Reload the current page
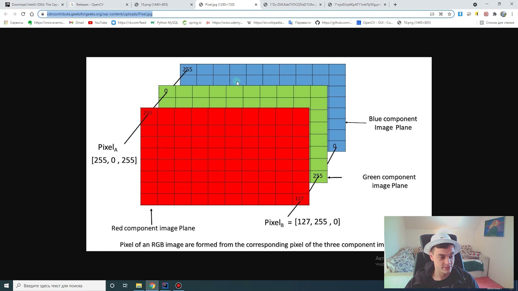 coord(23,14)
